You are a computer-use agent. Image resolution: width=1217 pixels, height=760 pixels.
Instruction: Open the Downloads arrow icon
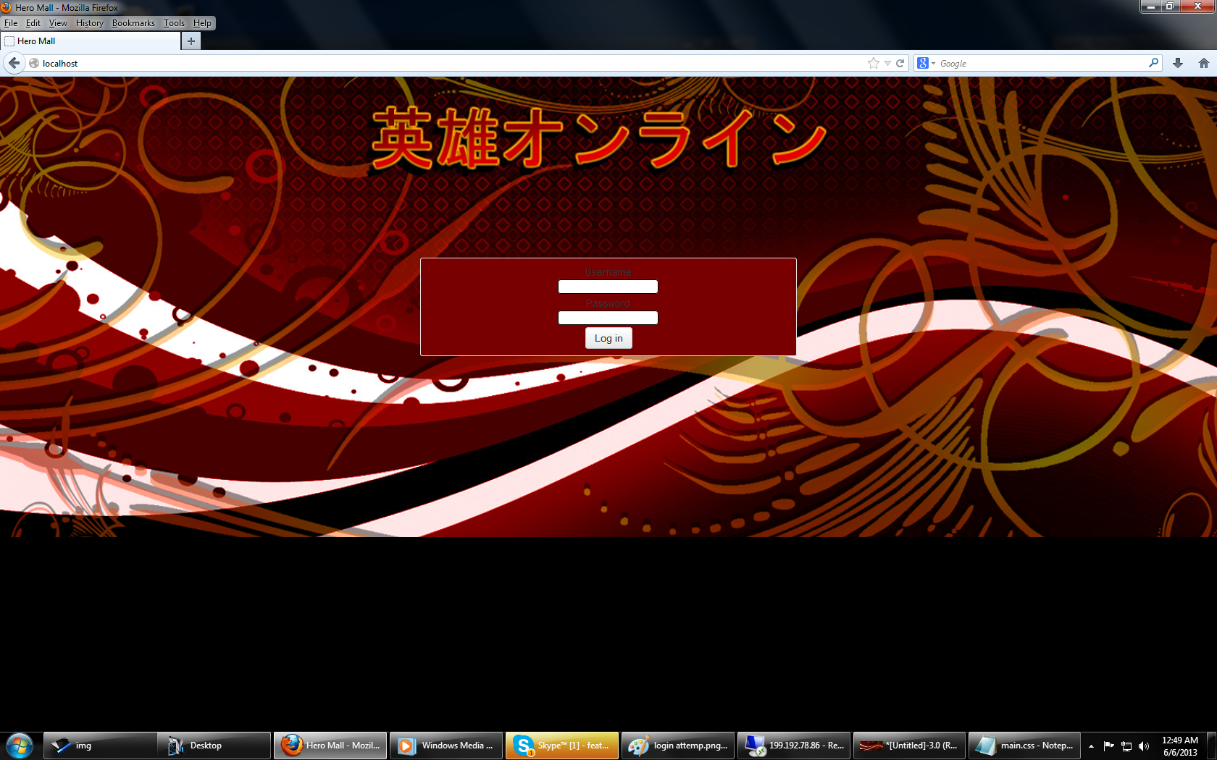1178,63
